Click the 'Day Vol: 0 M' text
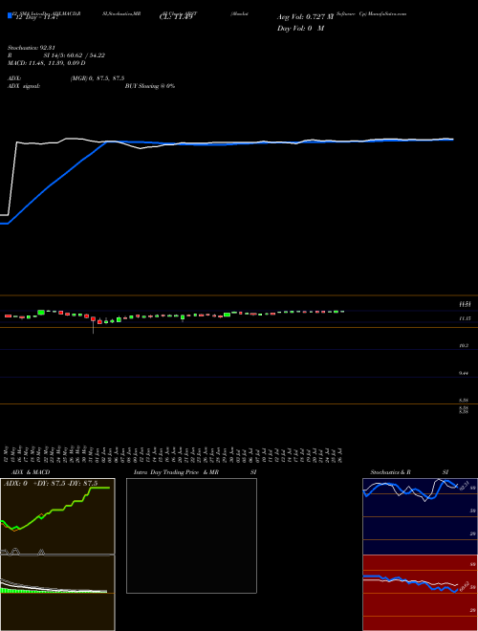This screenshot has width=478, height=631. click(300, 29)
